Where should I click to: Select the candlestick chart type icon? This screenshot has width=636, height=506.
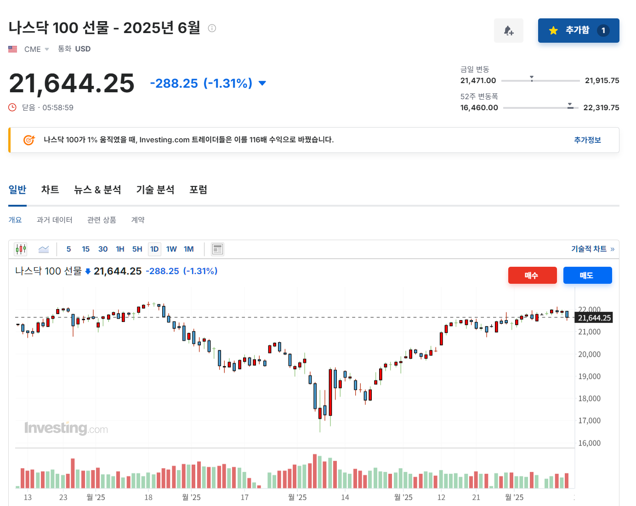(20, 248)
